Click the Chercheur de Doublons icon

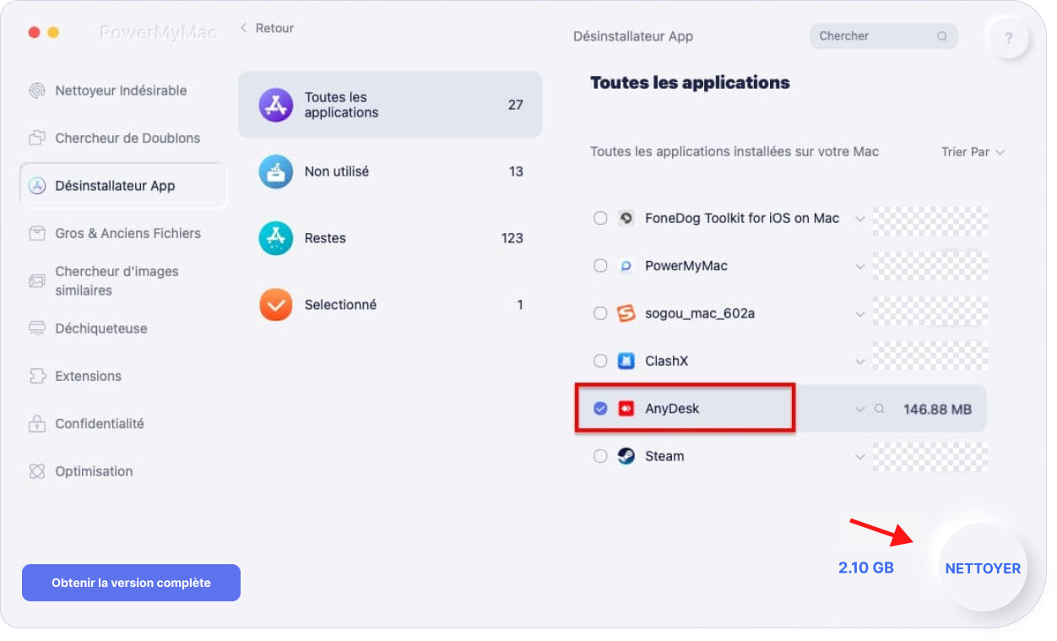pyautogui.click(x=36, y=138)
